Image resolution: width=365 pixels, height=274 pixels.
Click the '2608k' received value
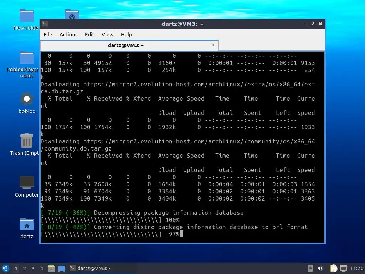point(103,184)
